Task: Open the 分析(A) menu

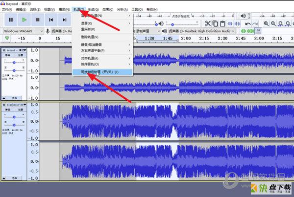Action: 122,9
